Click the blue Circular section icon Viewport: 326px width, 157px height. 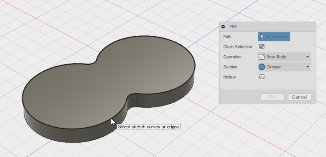coord(262,67)
